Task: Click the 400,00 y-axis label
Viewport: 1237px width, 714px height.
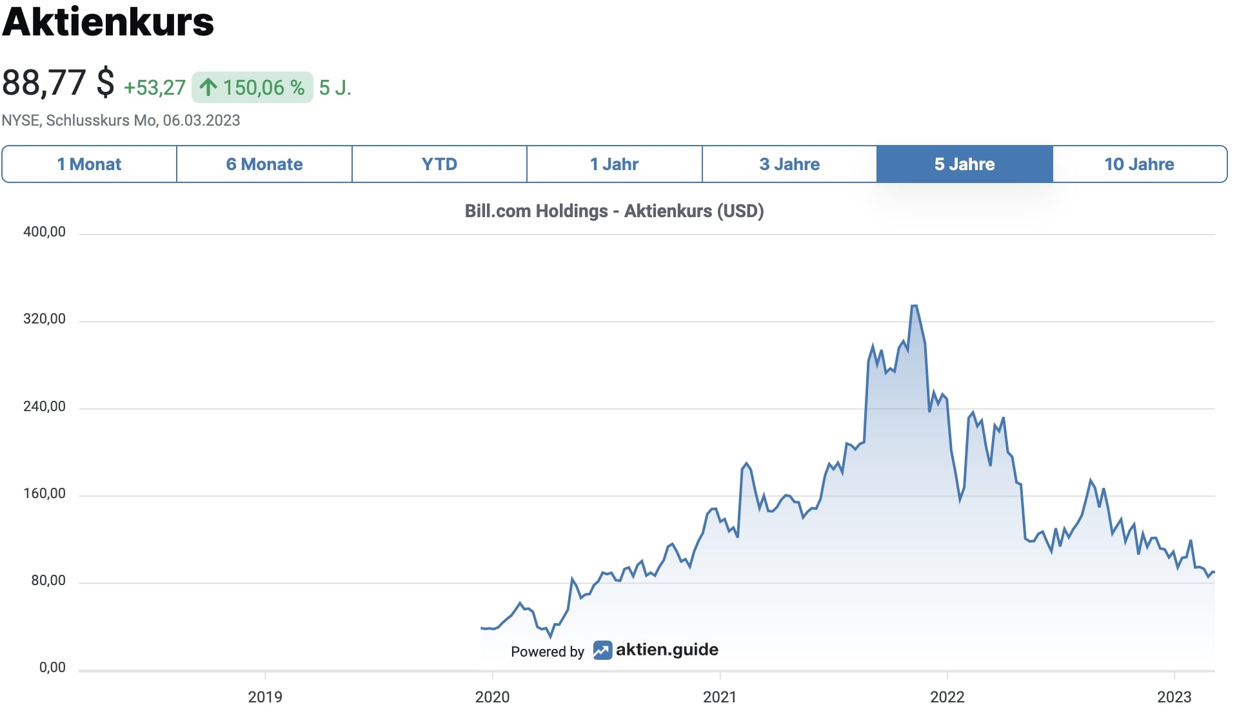Action: coord(45,232)
